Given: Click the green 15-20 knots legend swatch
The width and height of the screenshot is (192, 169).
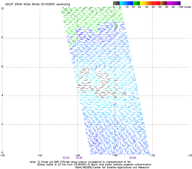Looking at the screenshot, I should [x=136, y=3].
